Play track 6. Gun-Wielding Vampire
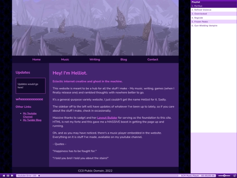237x178 pixels. click(214, 25)
